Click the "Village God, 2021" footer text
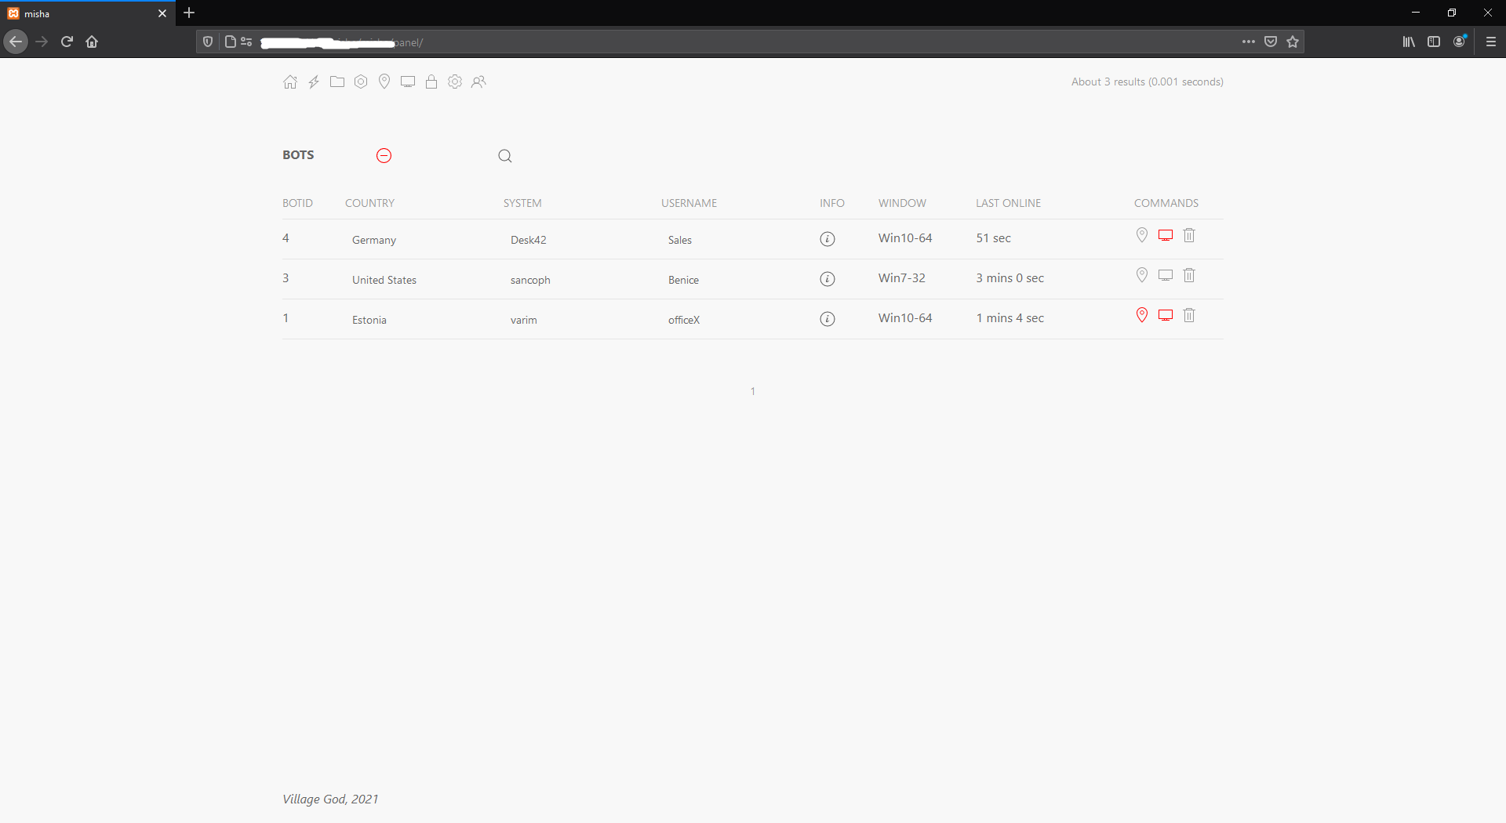The height and width of the screenshot is (823, 1506). tap(330, 799)
